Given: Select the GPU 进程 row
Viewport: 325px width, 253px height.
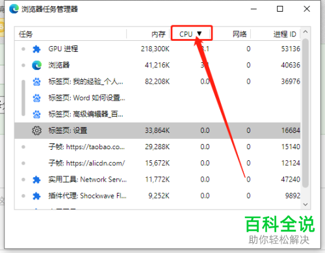Looking at the screenshot, I should coord(157,49).
